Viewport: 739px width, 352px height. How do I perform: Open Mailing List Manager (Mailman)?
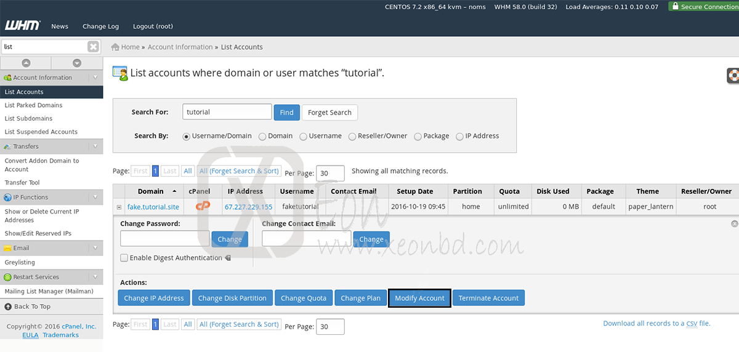49,291
